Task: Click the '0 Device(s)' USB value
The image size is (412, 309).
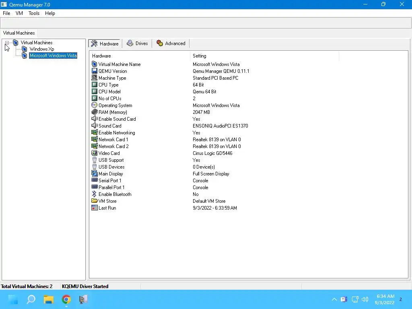Action: pos(204,167)
